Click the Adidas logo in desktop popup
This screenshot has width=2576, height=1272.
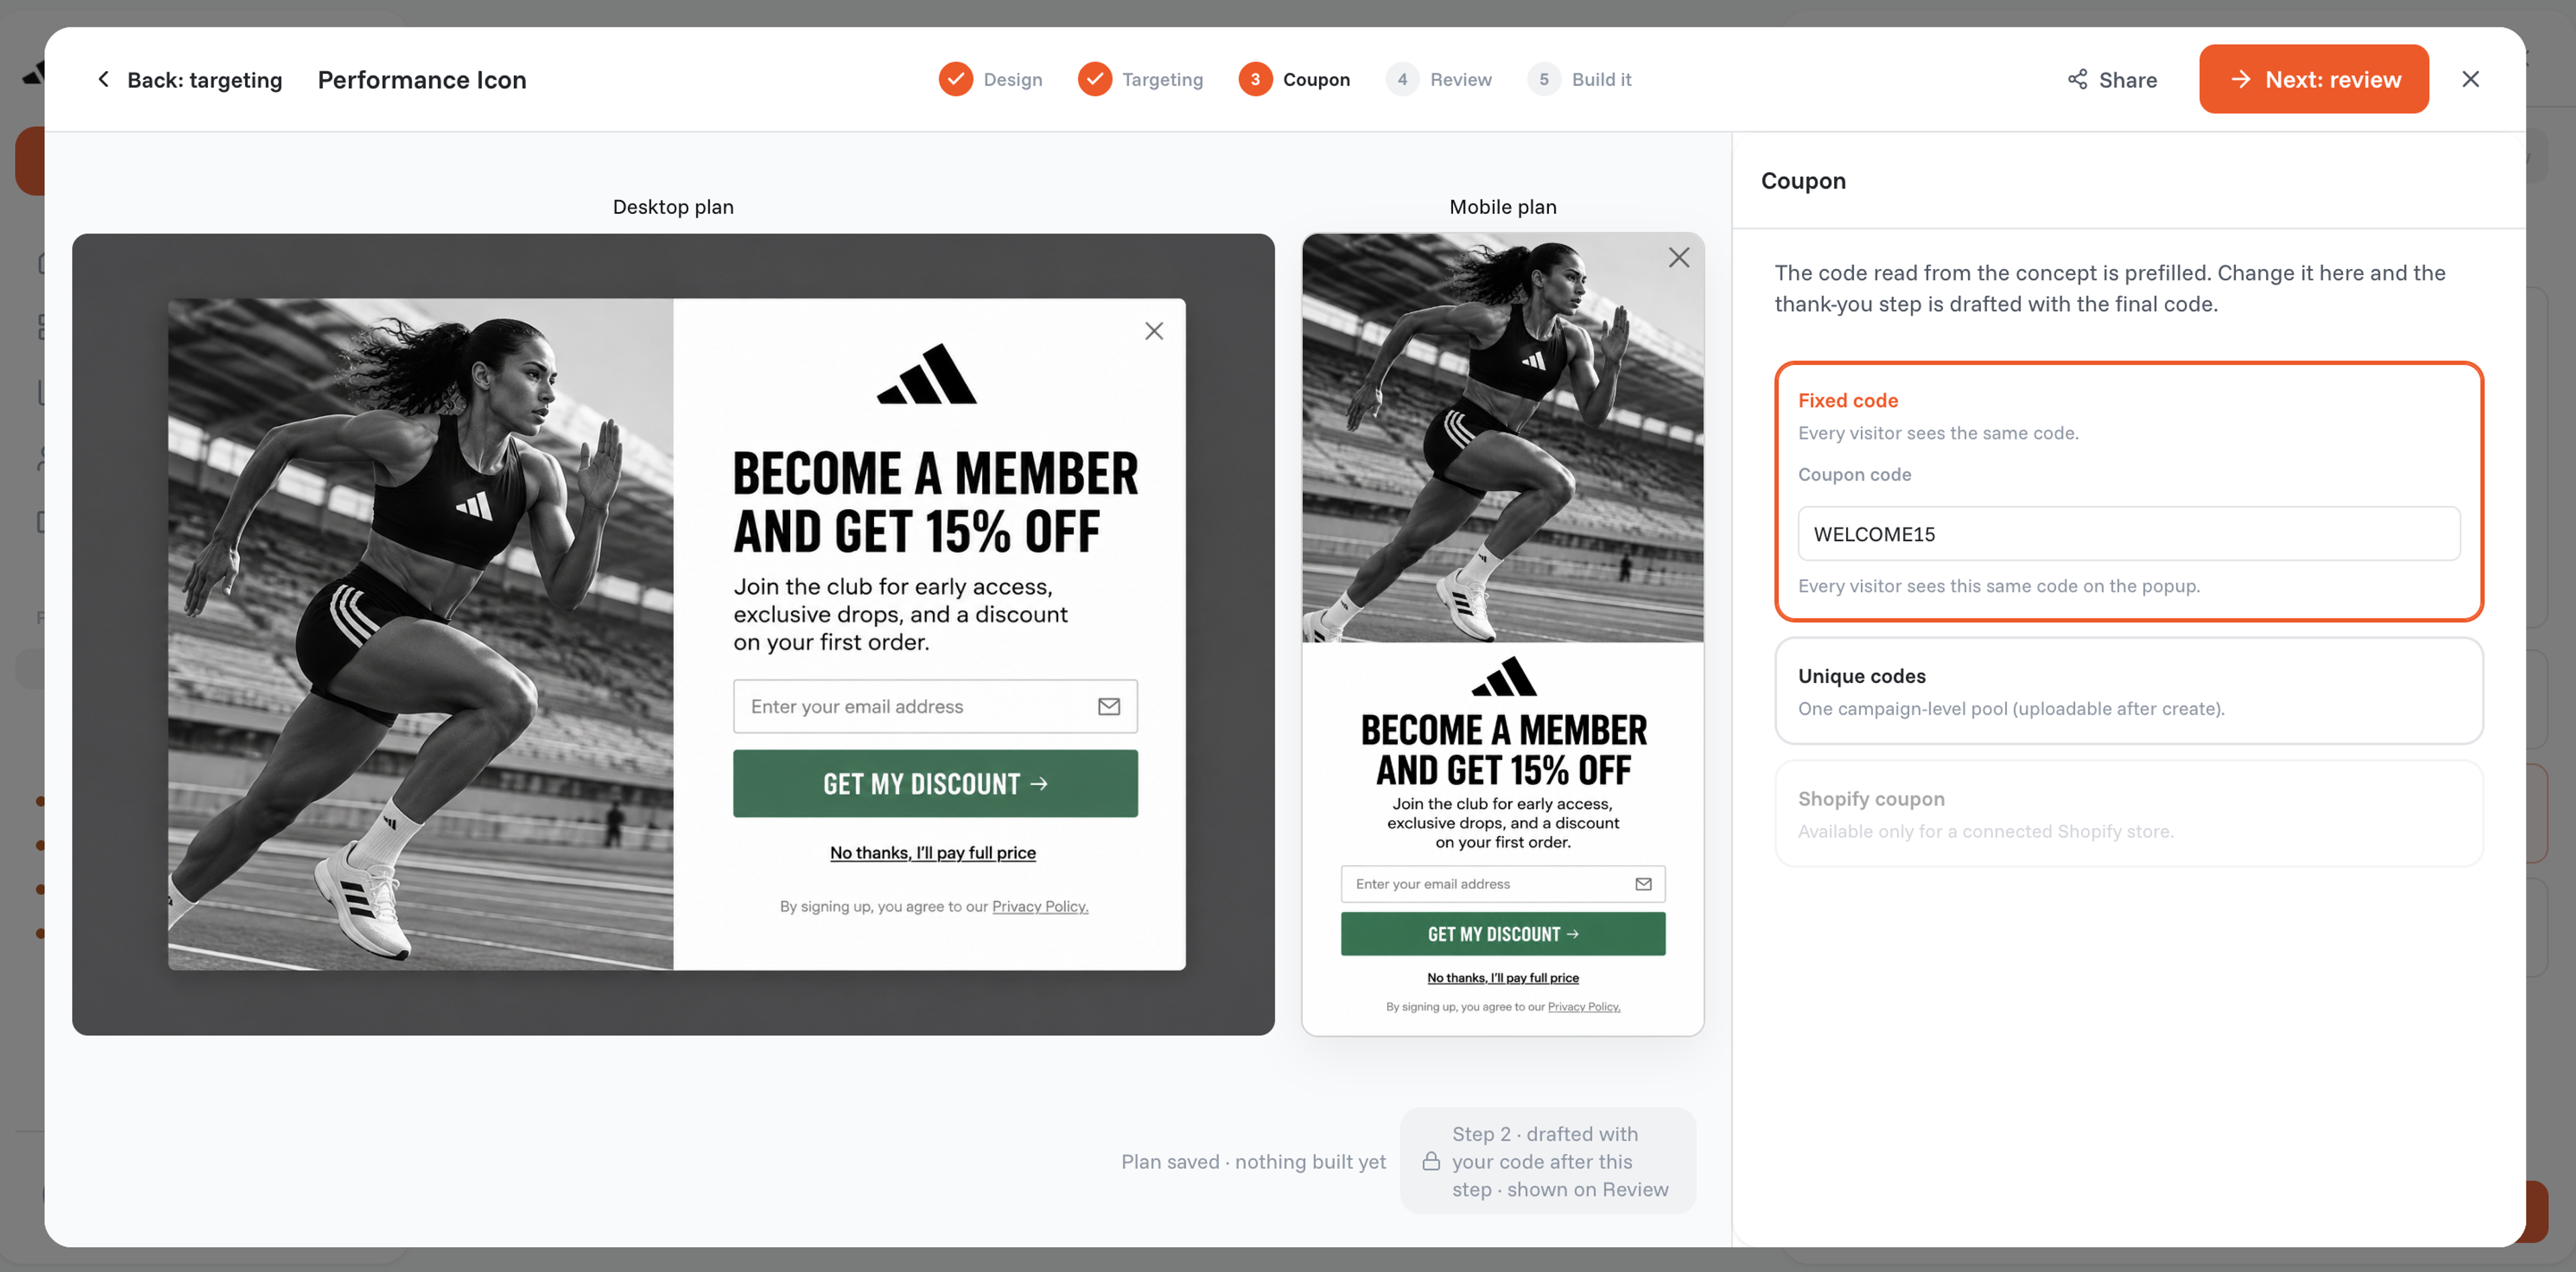(927, 373)
